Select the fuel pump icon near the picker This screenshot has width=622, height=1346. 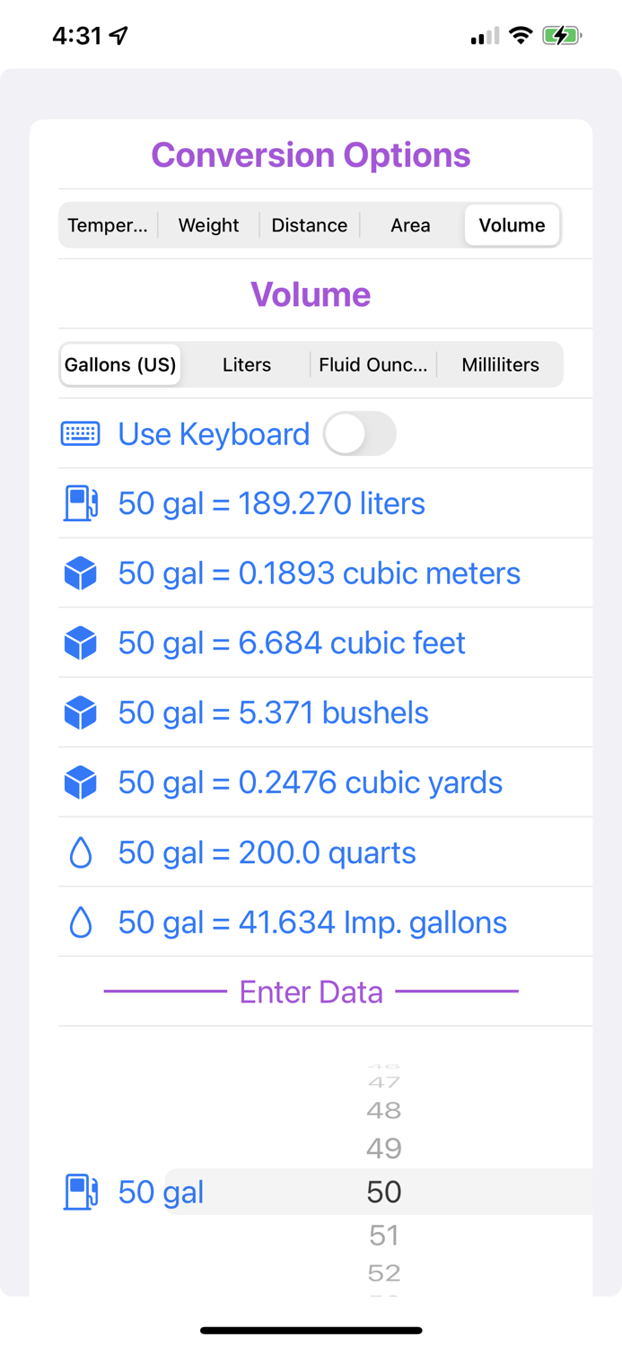tap(80, 1192)
